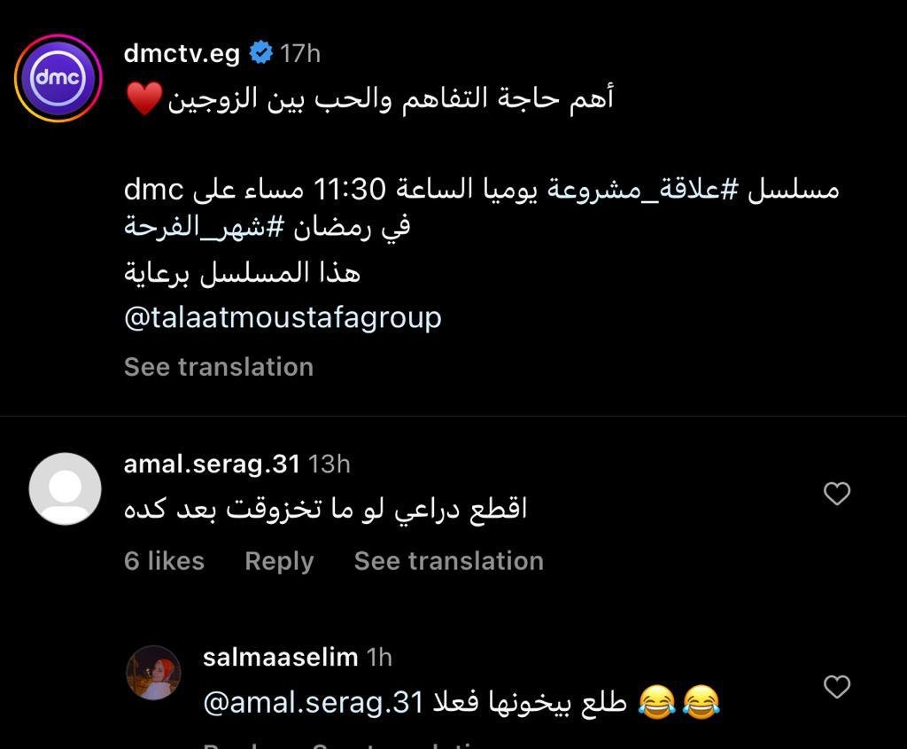
Task: Open salmaaselim's profile photo
Action: (x=154, y=673)
